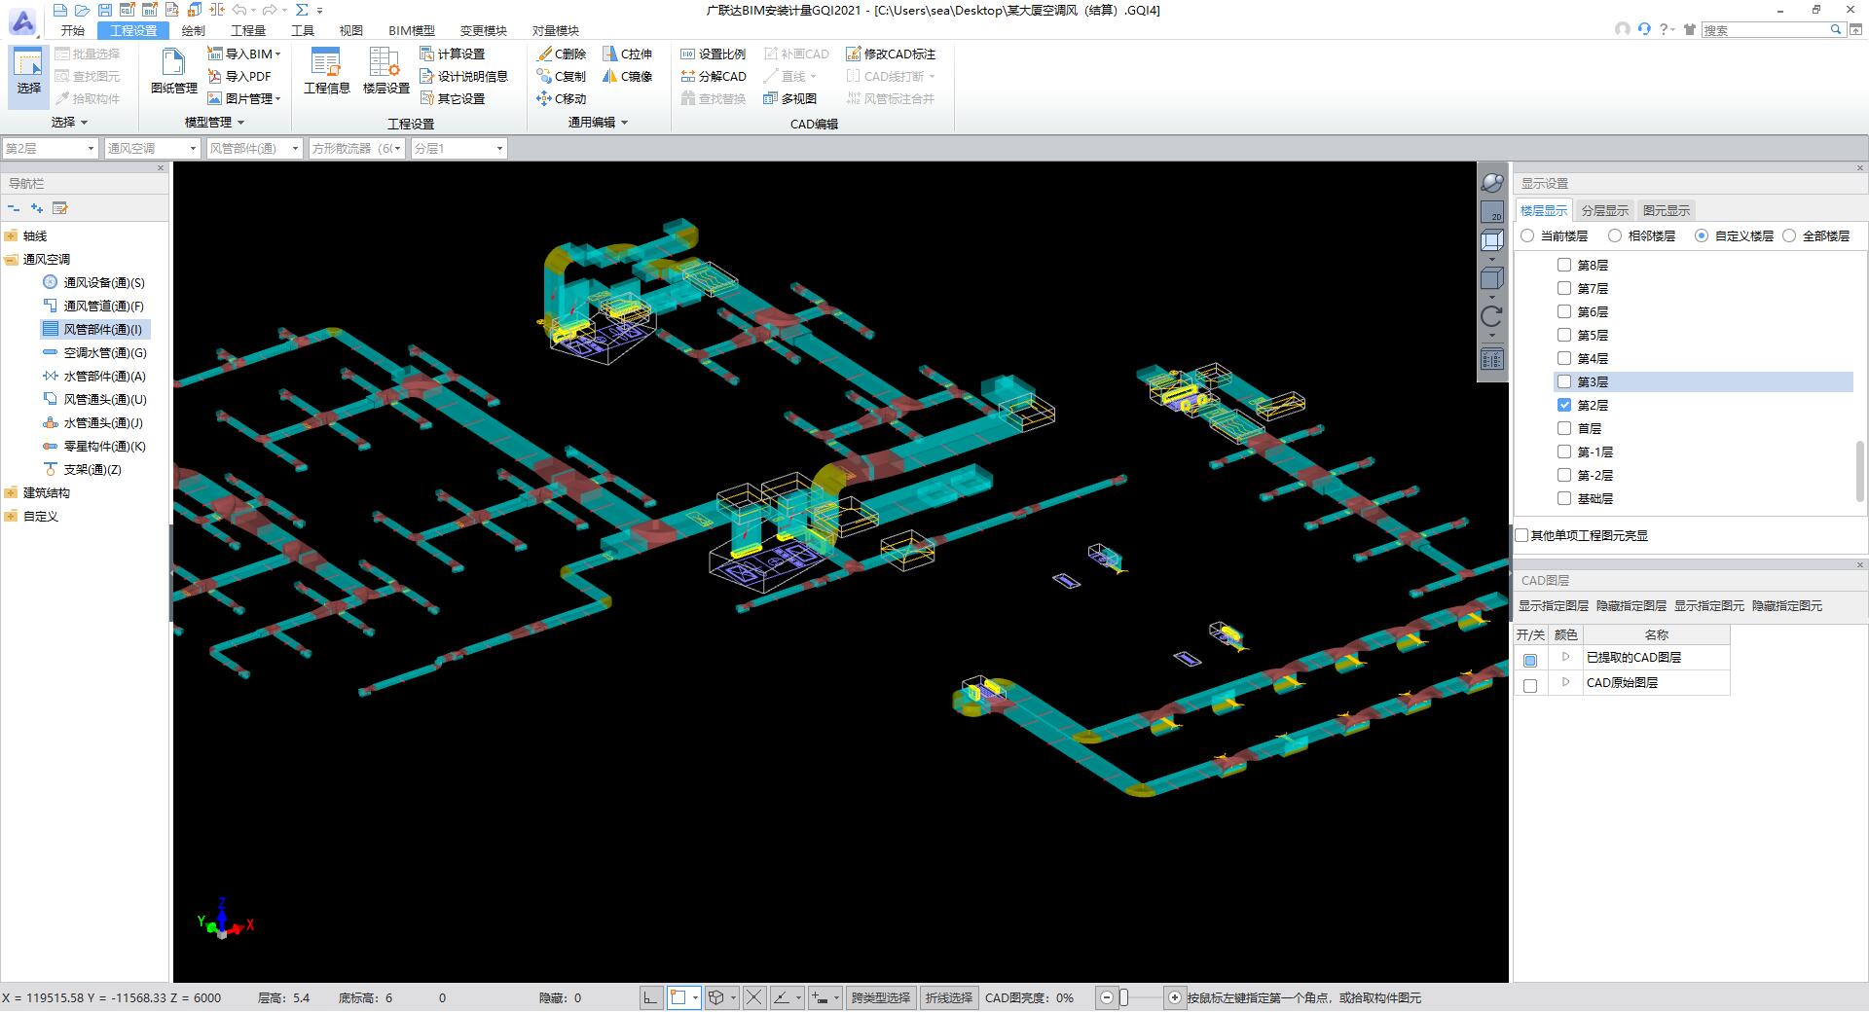Open the 绘制 ribbon tab
This screenshot has width=1869, height=1012.
pos(193,30)
